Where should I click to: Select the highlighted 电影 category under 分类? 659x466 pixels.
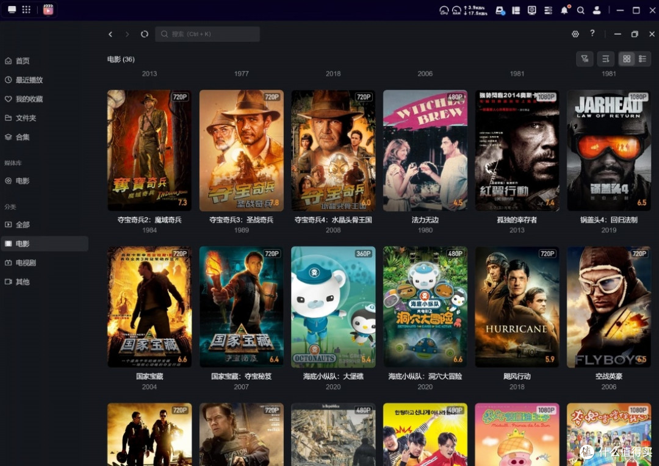(45, 244)
